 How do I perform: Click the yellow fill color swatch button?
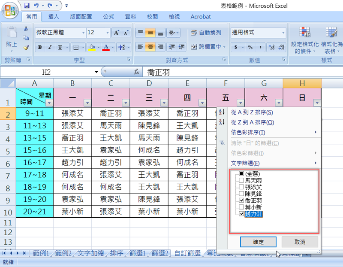point(91,47)
